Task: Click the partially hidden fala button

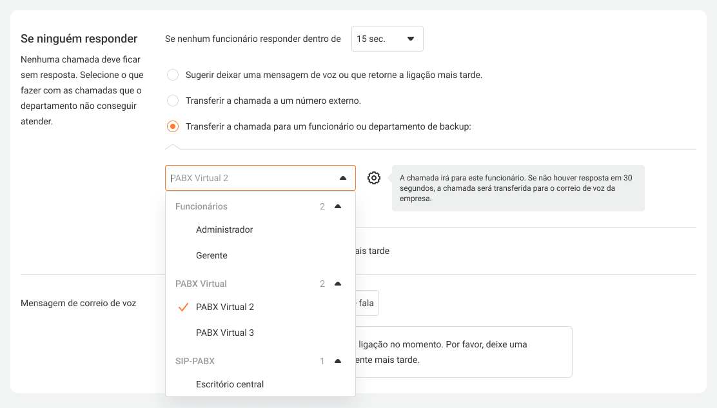Action: pos(368,303)
